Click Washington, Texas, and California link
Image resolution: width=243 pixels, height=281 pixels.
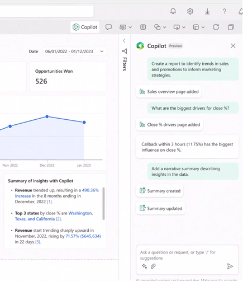80,213
